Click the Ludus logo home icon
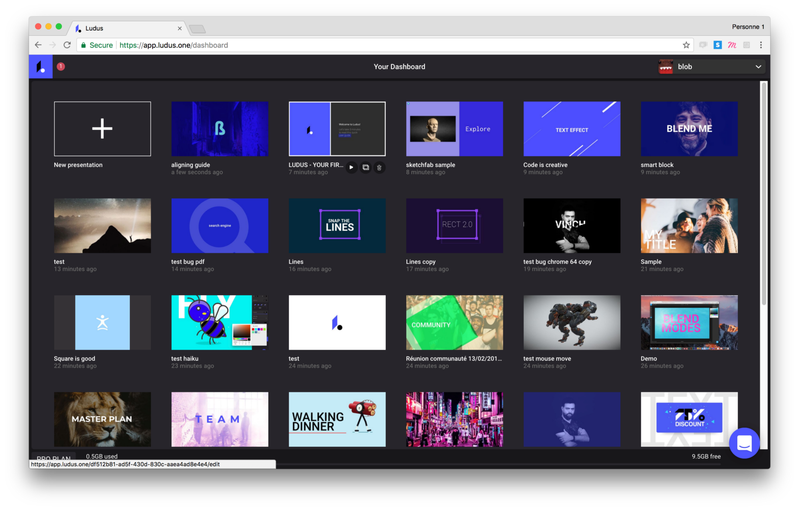The image size is (799, 510). pyautogui.click(x=41, y=67)
